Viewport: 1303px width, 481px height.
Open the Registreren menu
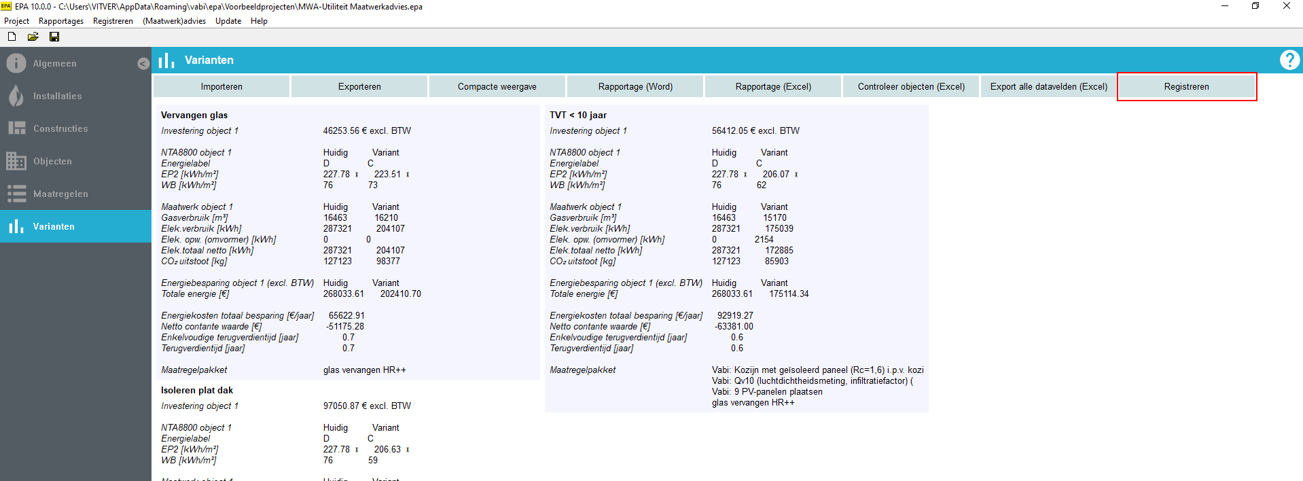(x=113, y=21)
